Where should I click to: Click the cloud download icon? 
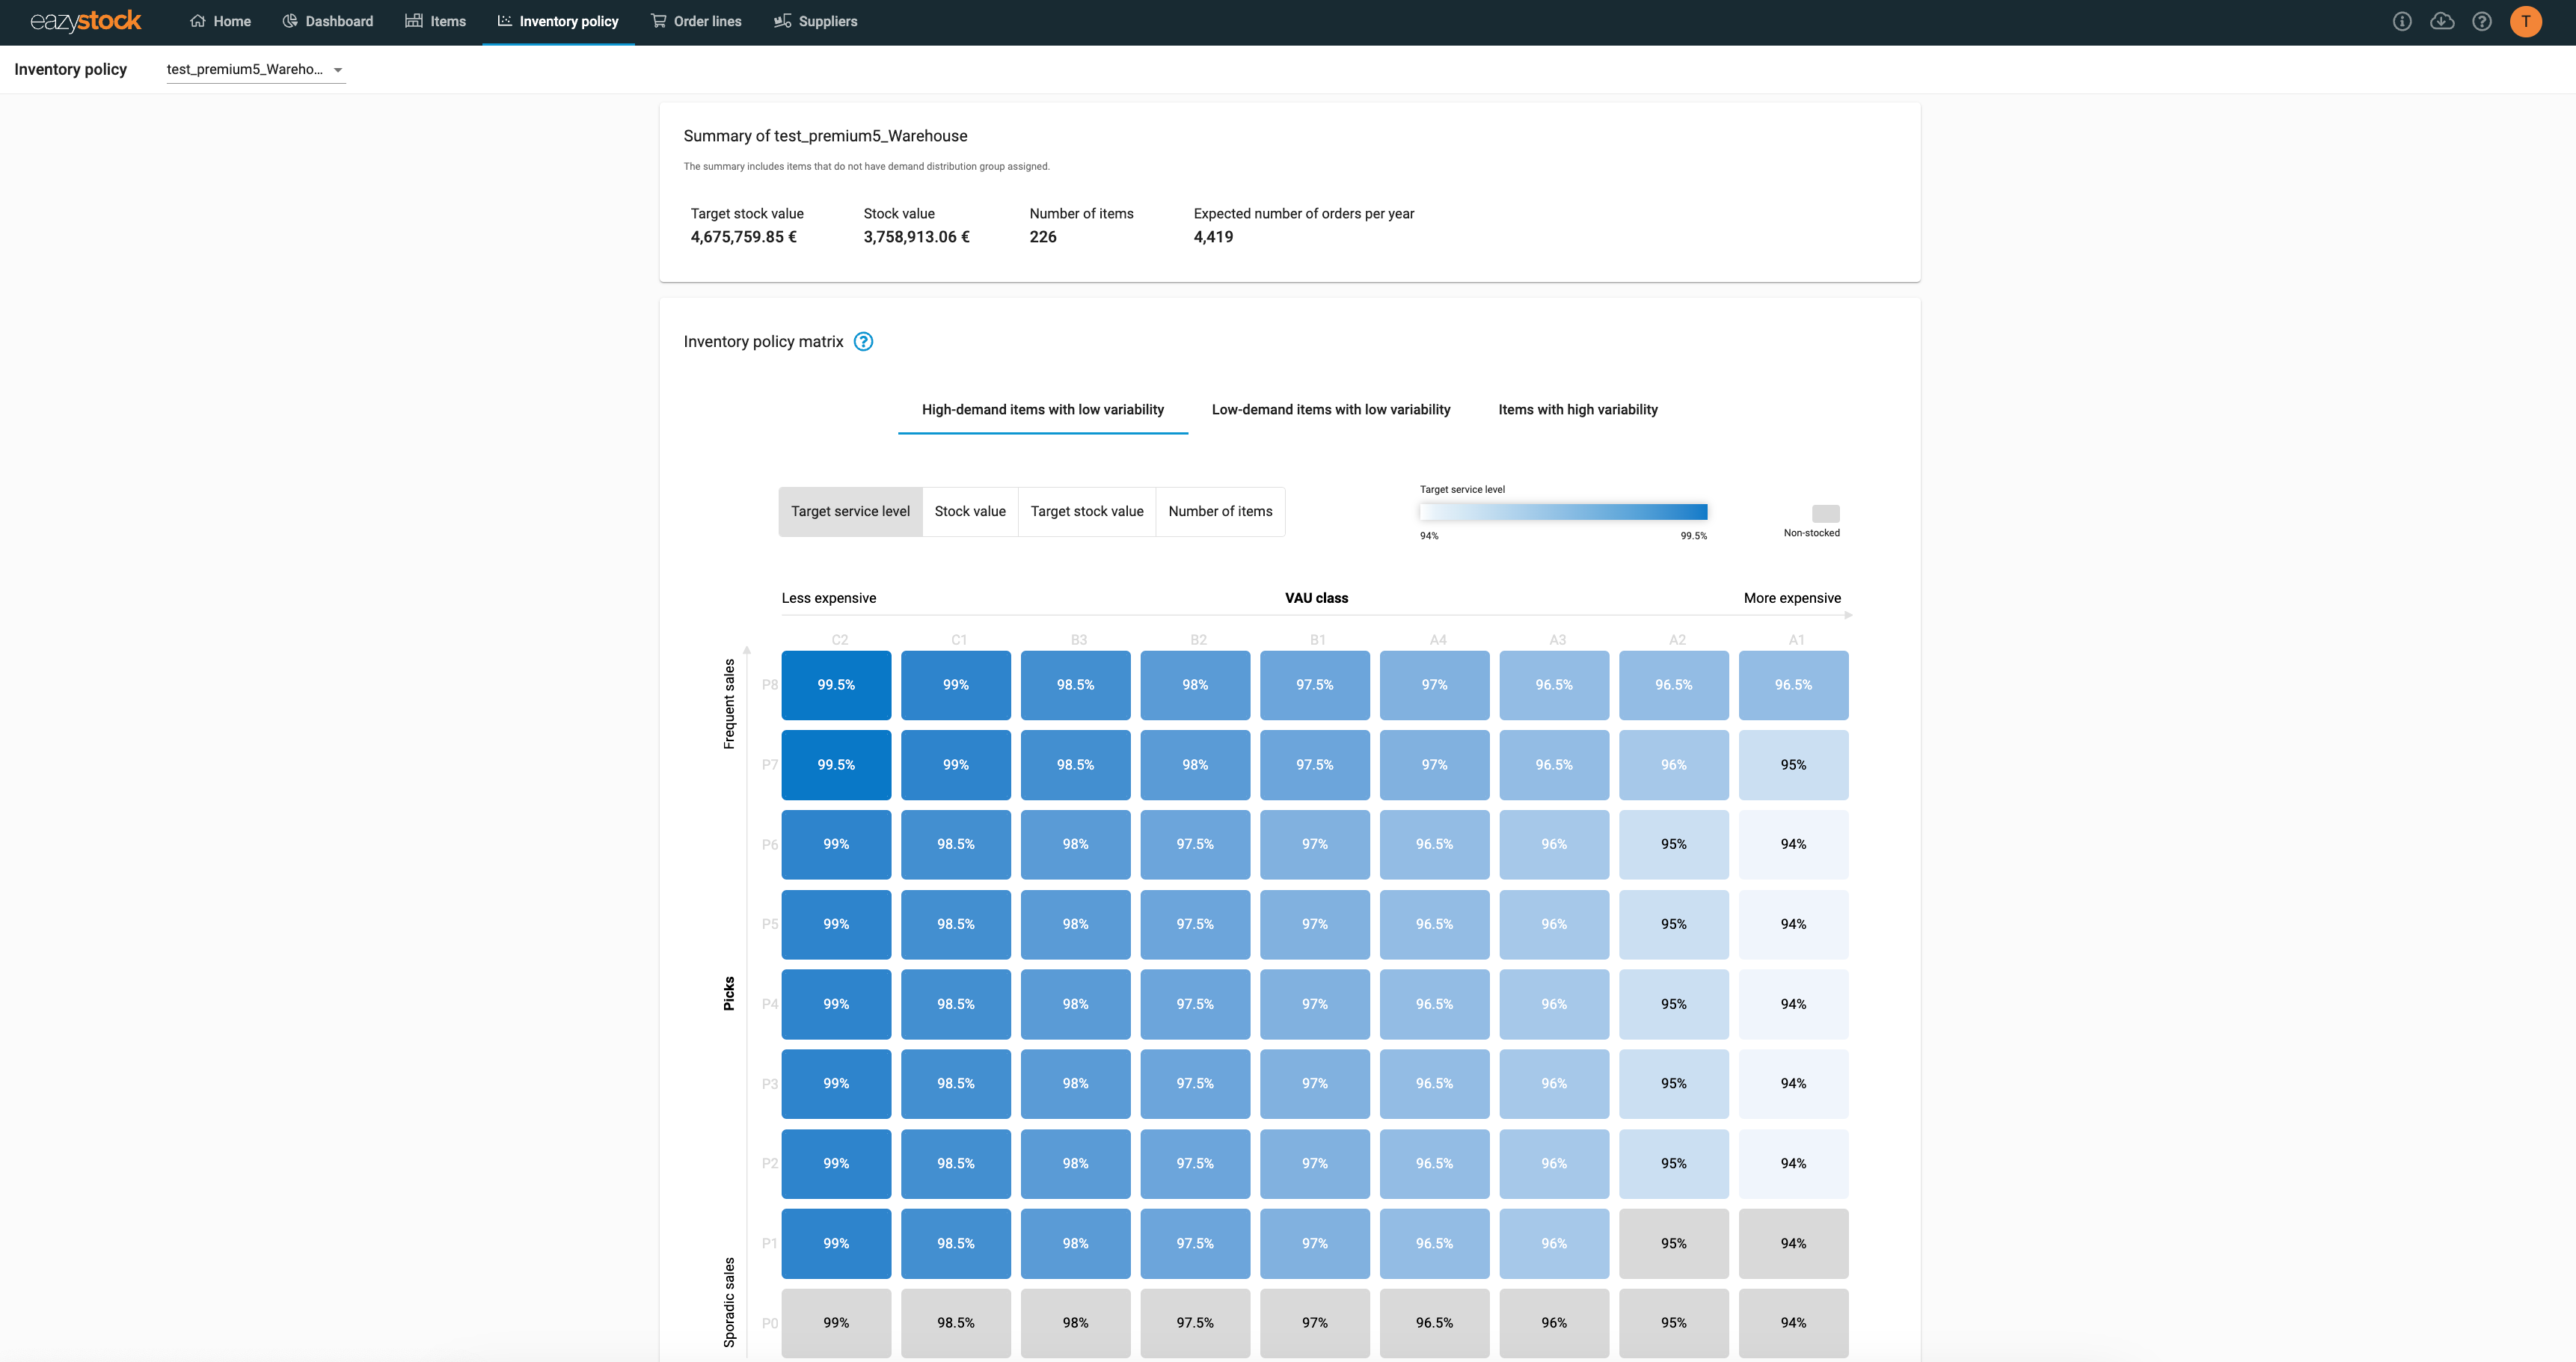[x=2442, y=21]
